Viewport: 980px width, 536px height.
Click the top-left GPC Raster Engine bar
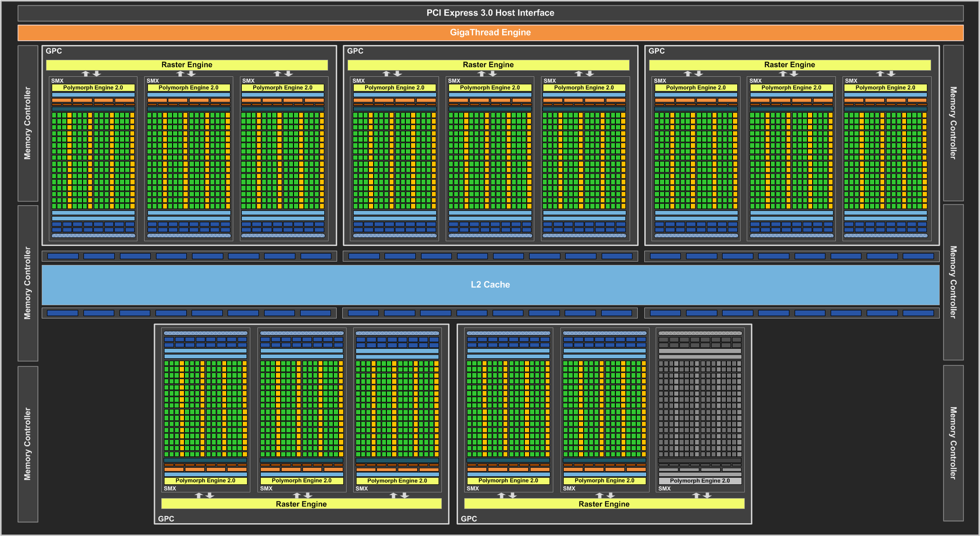click(187, 64)
